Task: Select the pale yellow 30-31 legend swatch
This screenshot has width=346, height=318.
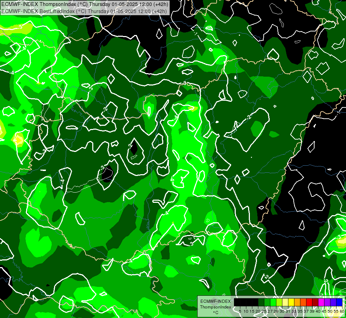Action: pos(285,302)
